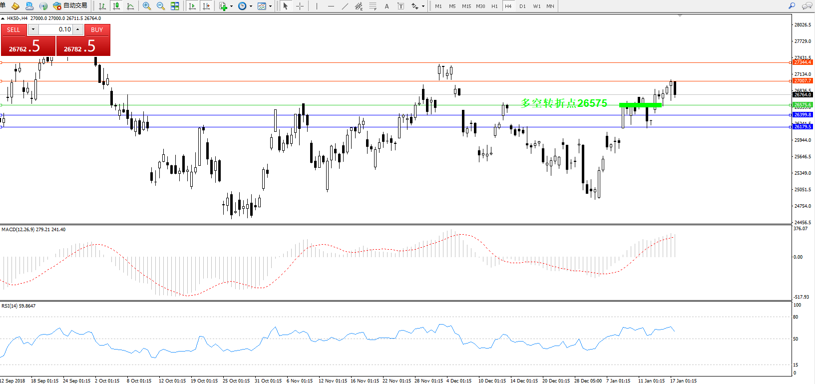This screenshot has height=384, width=815.
Task: Select the Crosshair tool
Action: click(x=300, y=6)
